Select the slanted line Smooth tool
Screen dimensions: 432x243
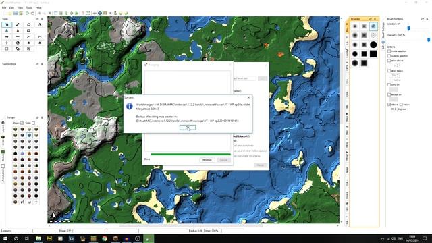tap(28, 36)
